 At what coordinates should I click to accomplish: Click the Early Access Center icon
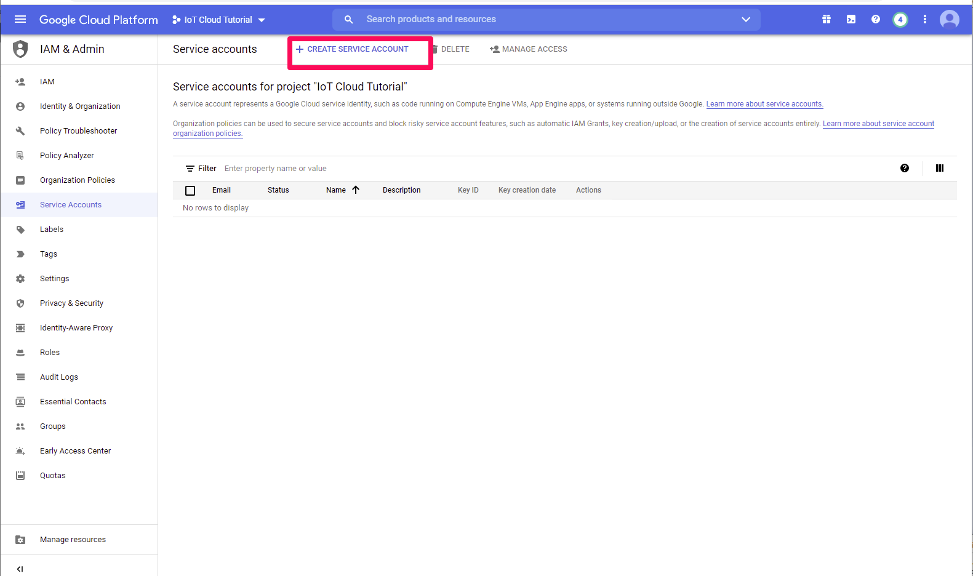click(20, 451)
